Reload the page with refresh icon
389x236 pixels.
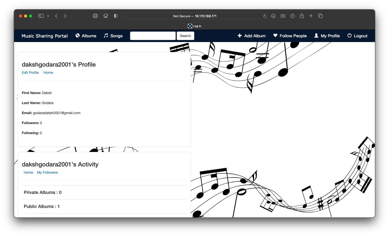tap(264, 16)
